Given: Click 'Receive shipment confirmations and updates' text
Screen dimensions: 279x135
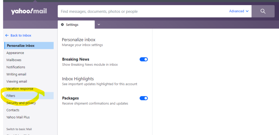Looking at the screenshot, I should tap(95, 103).
